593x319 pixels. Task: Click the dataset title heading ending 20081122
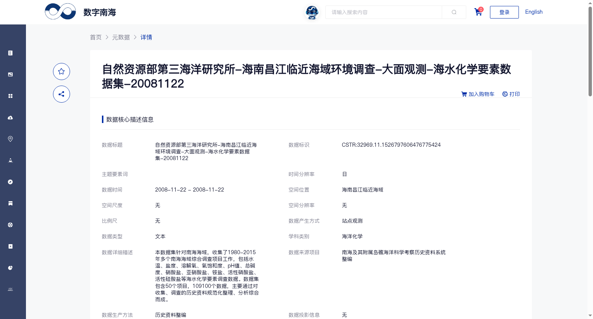(307, 76)
